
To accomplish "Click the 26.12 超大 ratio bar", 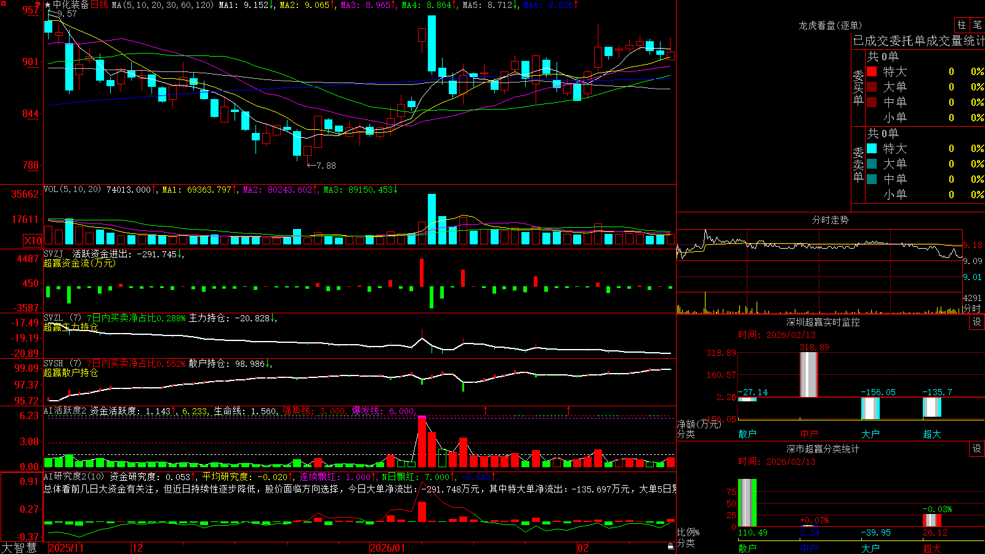I will point(932,521).
